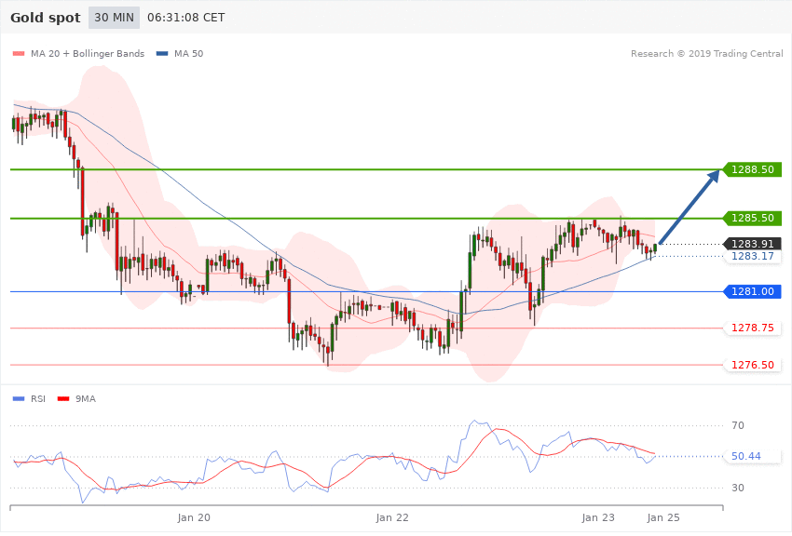Click the 1283.91 current price tag
Image resolution: width=792 pixels, height=536 pixels.
coord(753,244)
